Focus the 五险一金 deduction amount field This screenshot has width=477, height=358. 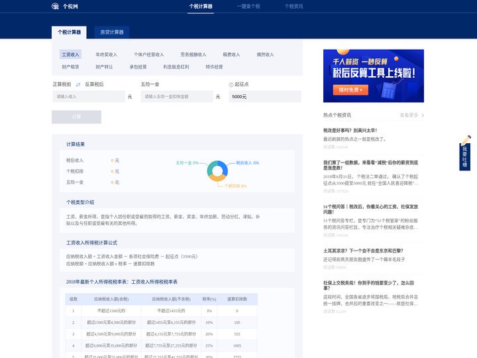[177, 97]
